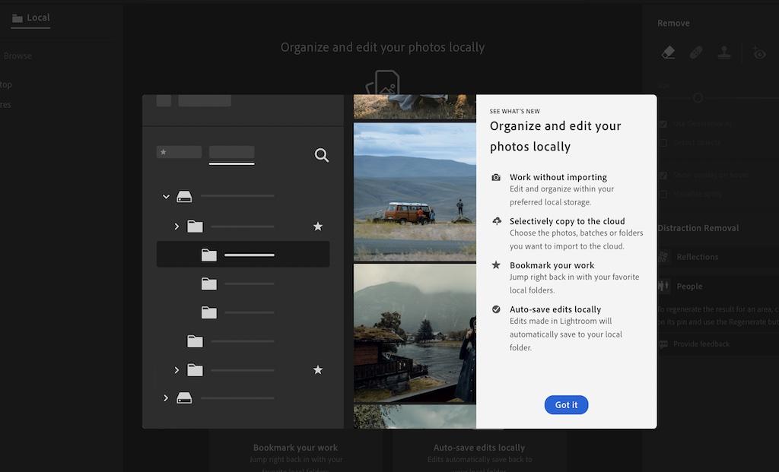This screenshot has width=779, height=472.
Task: Open the Local tab
Action: click(x=30, y=18)
